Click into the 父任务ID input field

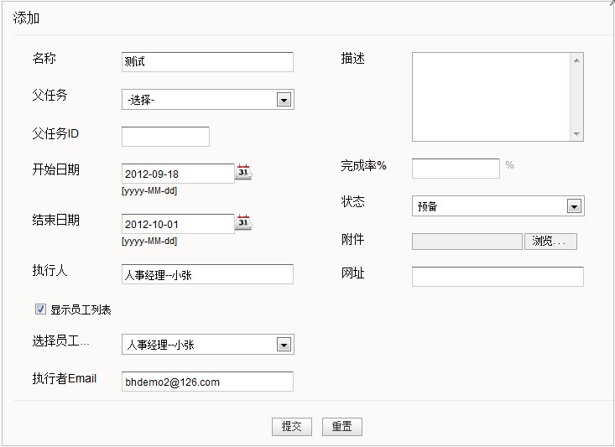click(165, 137)
